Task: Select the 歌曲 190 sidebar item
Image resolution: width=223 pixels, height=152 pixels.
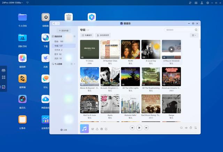Action: 63,41
